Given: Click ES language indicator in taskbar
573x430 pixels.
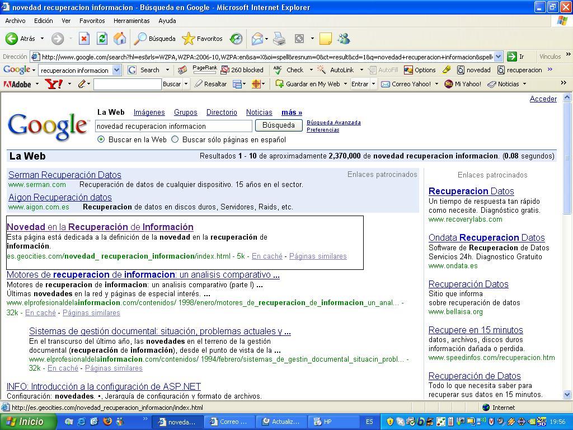Looking at the screenshot, I should (x=369, y=422).
